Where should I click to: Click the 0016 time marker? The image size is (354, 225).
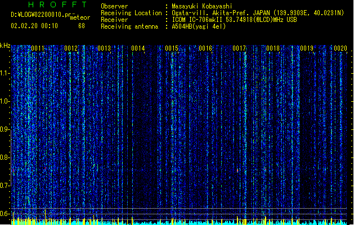[205, 48]
